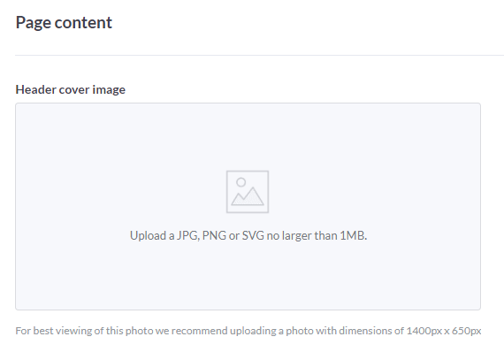Click the divider line below 'Page content'
The image size is (504, 352).
coord(259,56)
